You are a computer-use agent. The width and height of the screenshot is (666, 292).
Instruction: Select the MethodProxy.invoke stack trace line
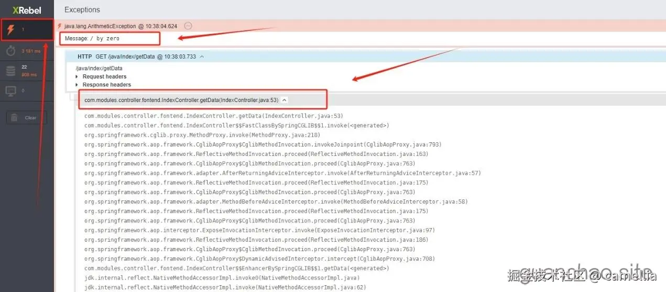tap(202, 135)
